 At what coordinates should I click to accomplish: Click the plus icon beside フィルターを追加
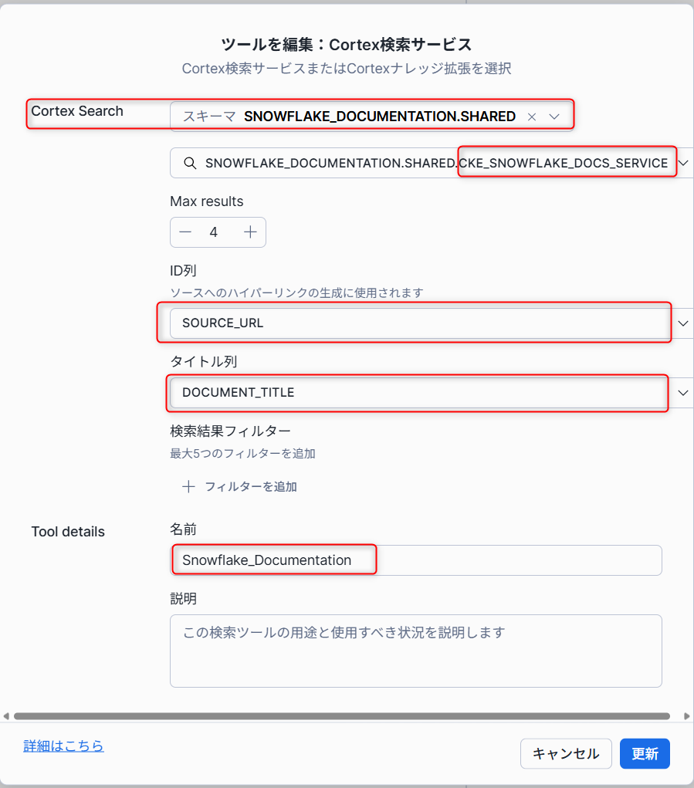point(188,486)
